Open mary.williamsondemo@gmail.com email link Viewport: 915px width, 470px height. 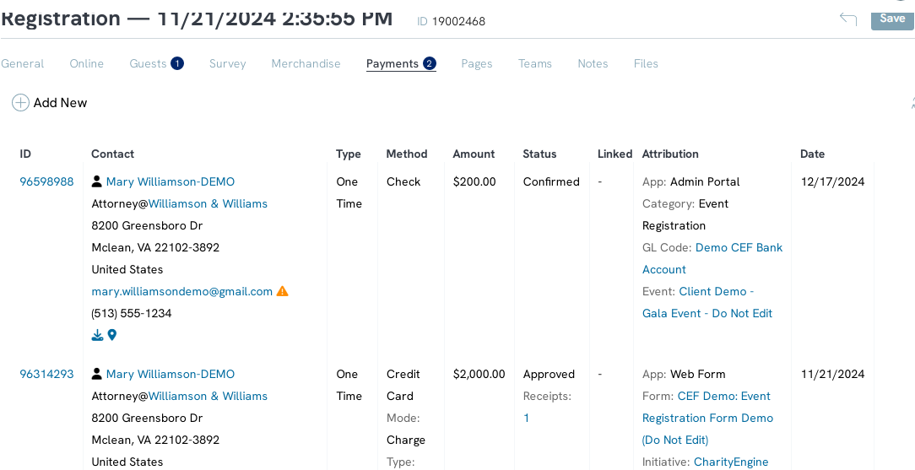[182, 291]
